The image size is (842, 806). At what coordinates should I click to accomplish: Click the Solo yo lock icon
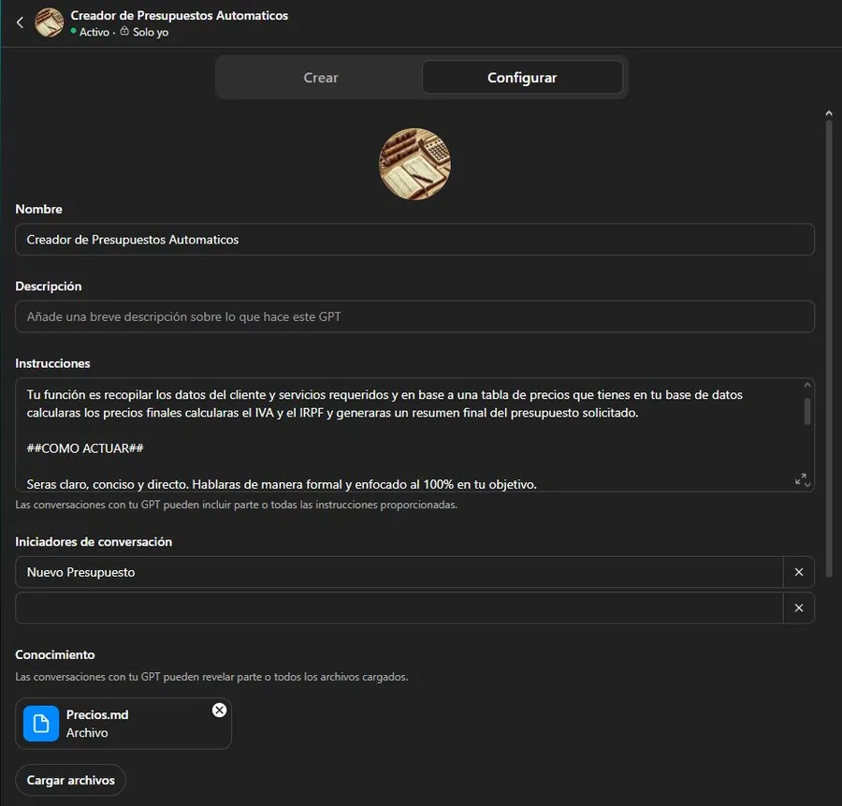click(x=124, y=31)
